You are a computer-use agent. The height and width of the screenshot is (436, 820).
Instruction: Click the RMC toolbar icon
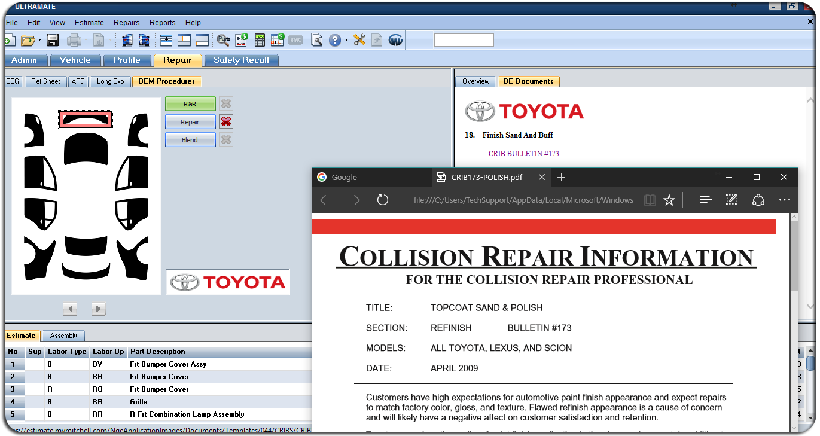(x=295, y=41)
